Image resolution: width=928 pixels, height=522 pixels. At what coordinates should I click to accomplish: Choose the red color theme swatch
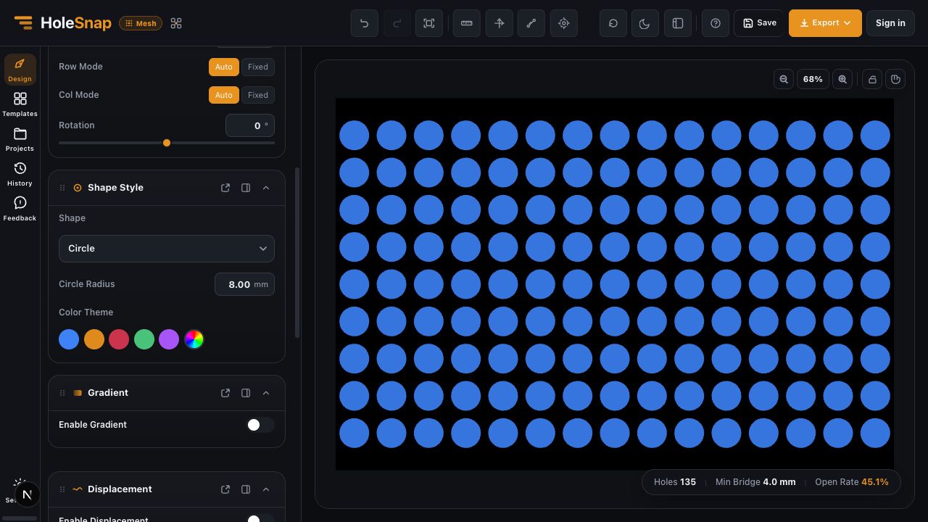[119, 339]
